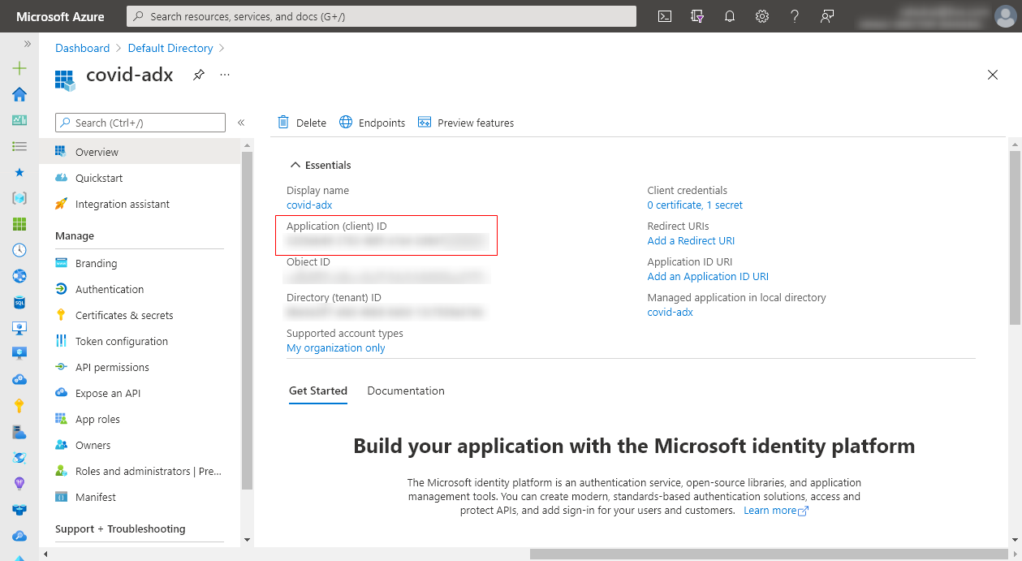Go to Home via the house icon
This screenshot has height=561, width=1022.
[19, 94]
